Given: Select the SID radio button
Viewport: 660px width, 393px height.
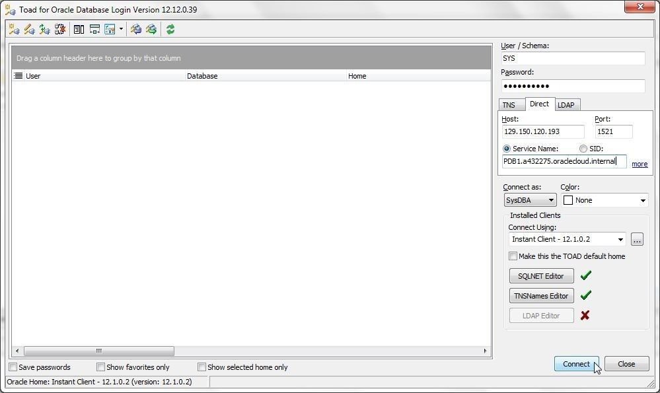Looking at the screenshot, I should tap(583, 149).
